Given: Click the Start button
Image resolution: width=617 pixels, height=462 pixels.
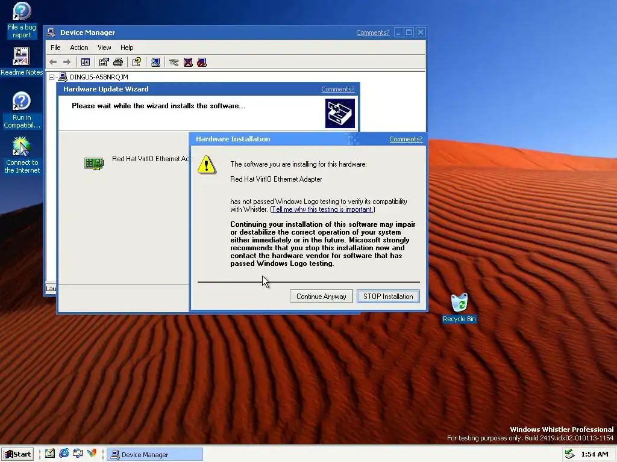Looking at the screenshot, I should (17, 454).
